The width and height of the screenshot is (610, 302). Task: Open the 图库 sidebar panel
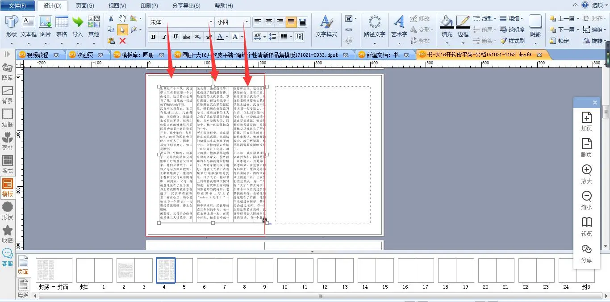[x=8, y=72]
